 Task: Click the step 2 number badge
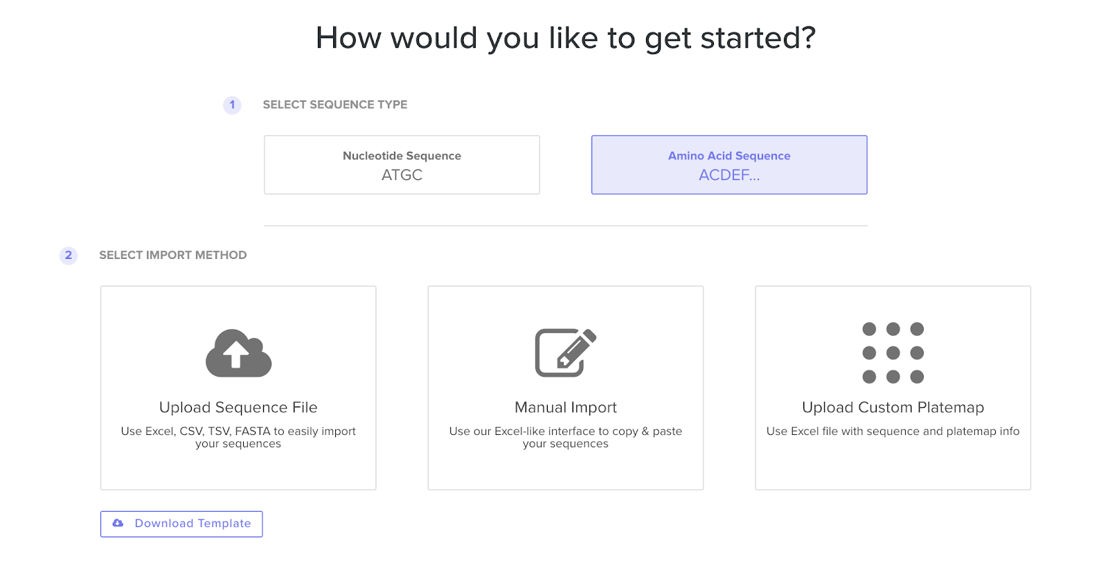69,255
